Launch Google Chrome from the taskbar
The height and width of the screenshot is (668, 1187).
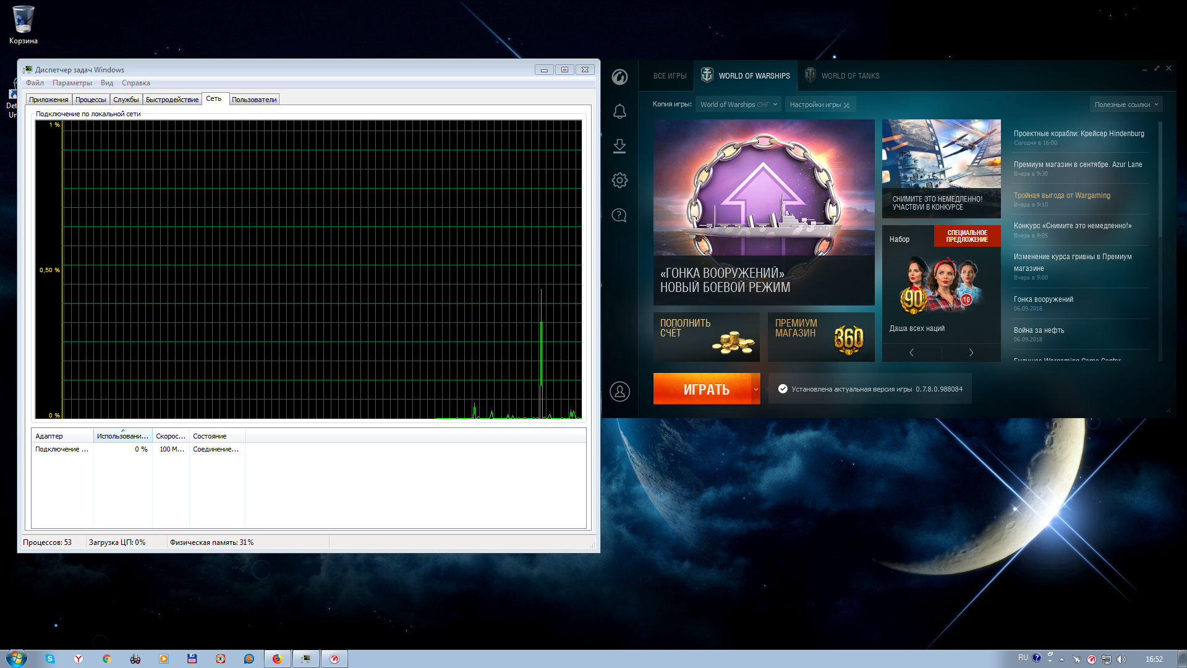(107, 659)
